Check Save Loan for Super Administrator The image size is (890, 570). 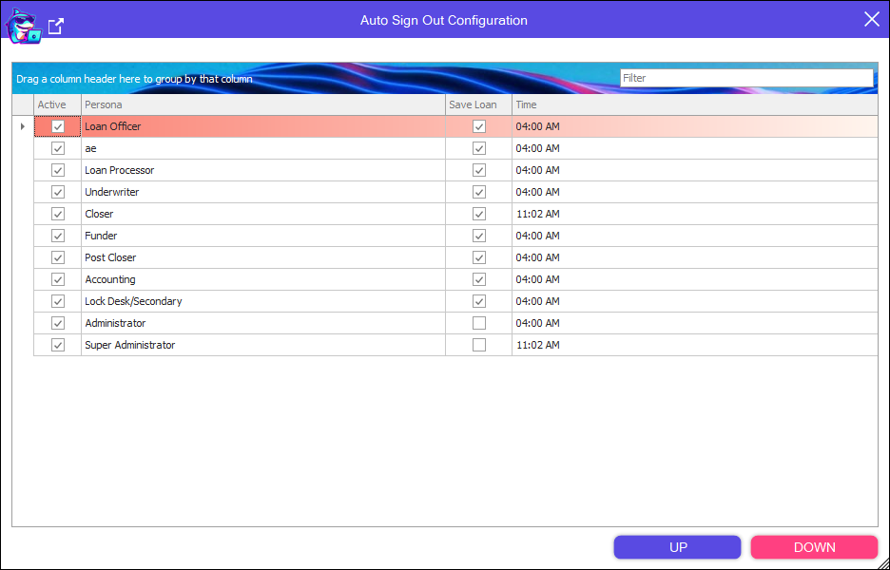click(479, 345)
